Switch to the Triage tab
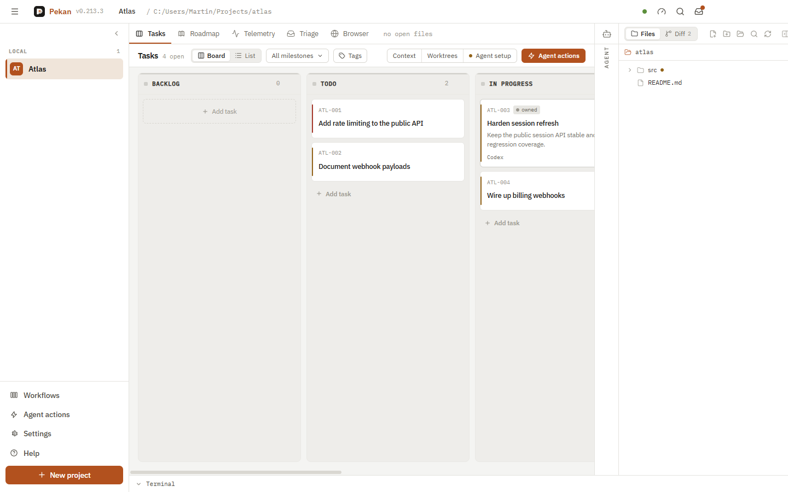 [x=303, y=34]
